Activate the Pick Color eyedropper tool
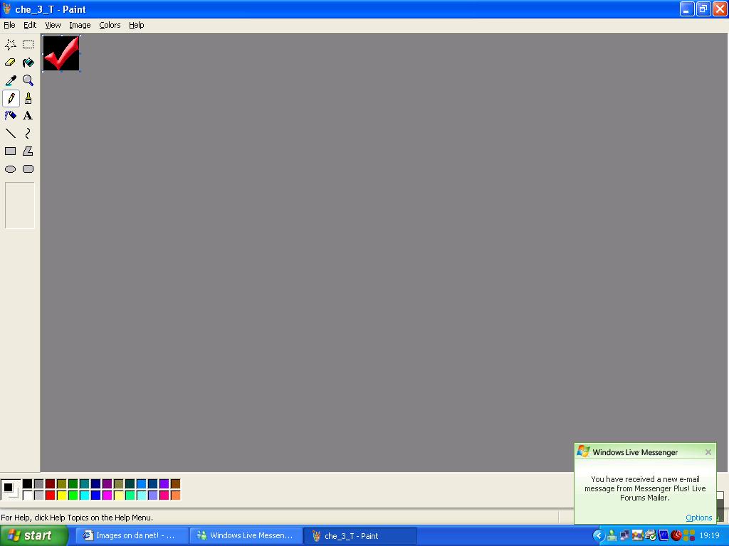The height and width of the screenshot is (546, 729). click(11, 80)
